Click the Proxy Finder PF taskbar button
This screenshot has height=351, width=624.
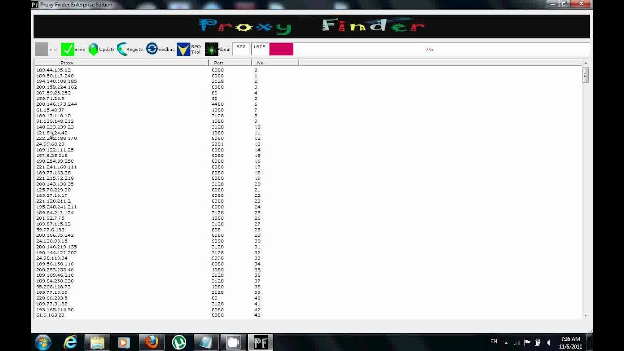(260, 343)
